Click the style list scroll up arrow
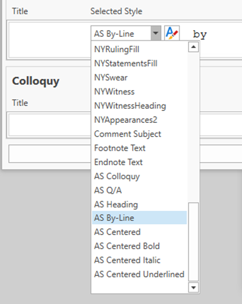 coord(193,47)
